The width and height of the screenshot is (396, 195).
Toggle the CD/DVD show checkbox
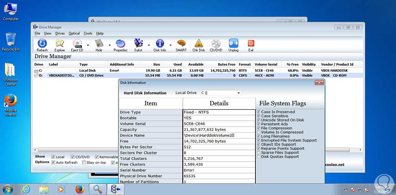pyautogui.click(x=72, y=157)
